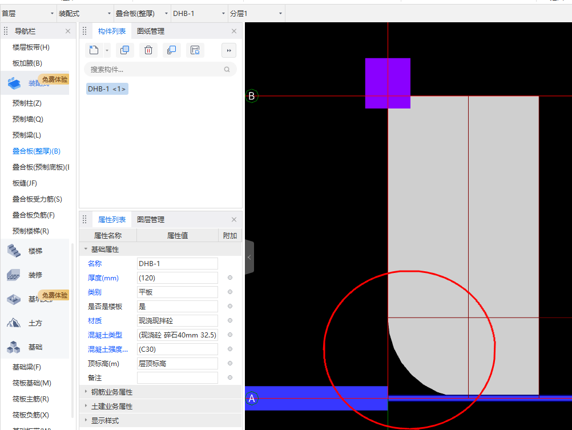Expand more component toolbar tools

click(x=229, y=50)
